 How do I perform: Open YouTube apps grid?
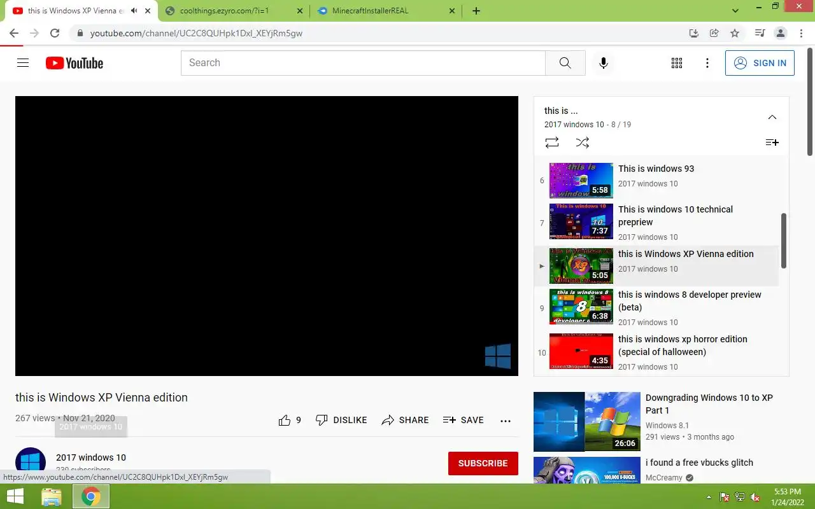point(677,63)
